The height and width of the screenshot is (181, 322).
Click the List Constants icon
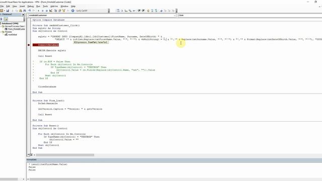(122, 11)
